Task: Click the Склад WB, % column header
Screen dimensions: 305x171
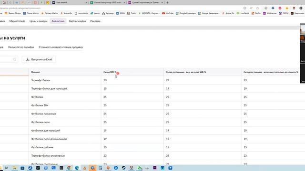Action: 110,72
